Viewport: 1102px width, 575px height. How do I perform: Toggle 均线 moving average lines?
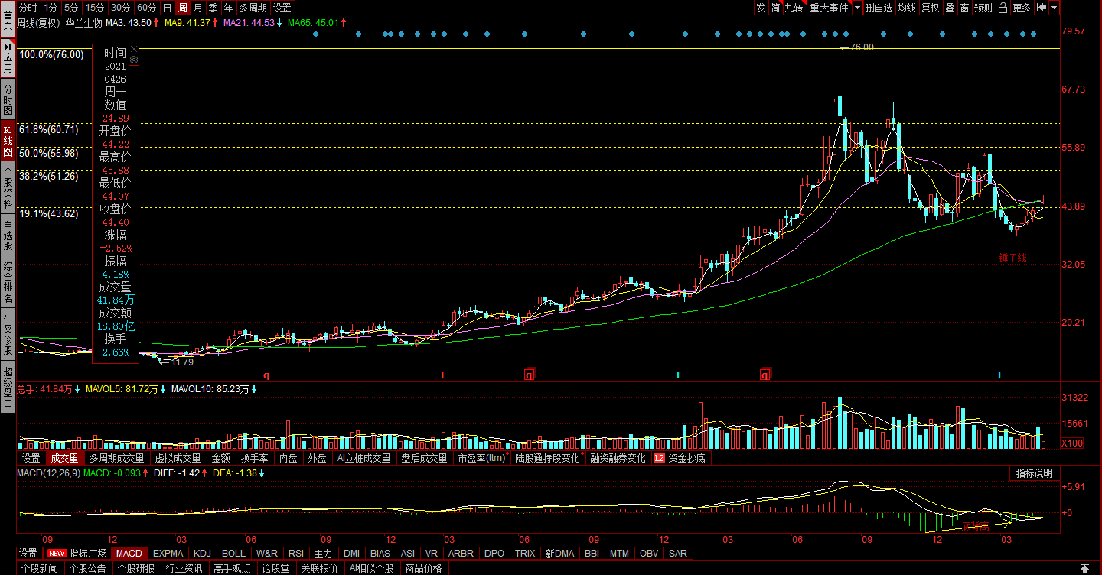[907, 8]
